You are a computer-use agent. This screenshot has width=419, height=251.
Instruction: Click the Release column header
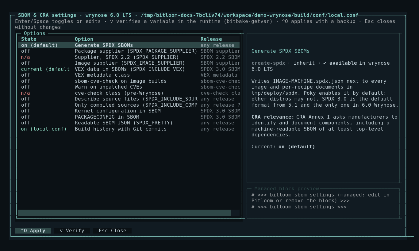(211, 39)
